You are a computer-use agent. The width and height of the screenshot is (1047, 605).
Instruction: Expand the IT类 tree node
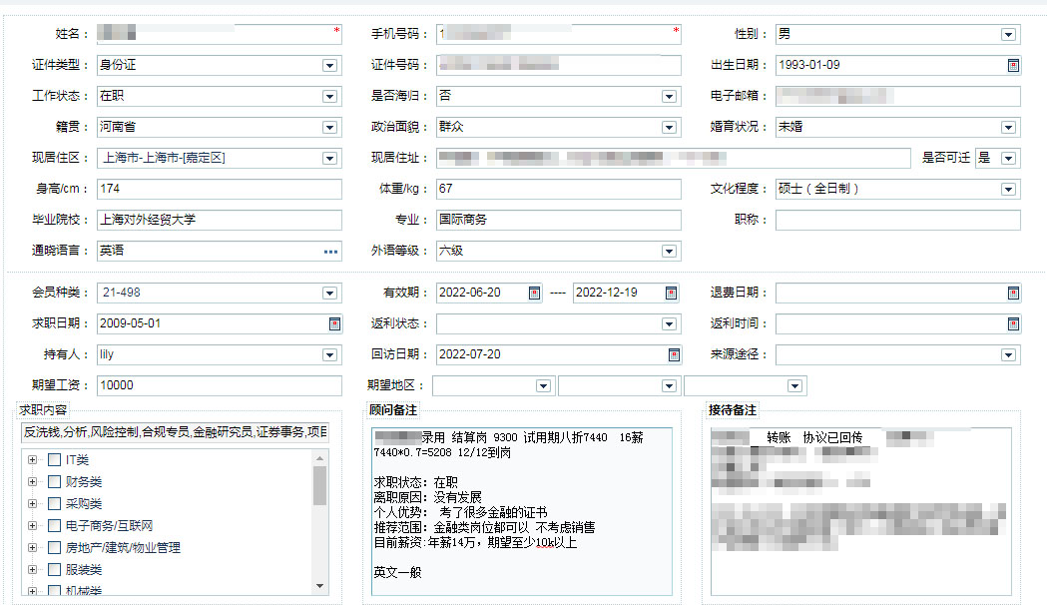coord(32,460)
